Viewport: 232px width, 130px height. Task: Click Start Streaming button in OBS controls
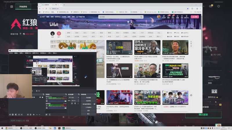88,98
